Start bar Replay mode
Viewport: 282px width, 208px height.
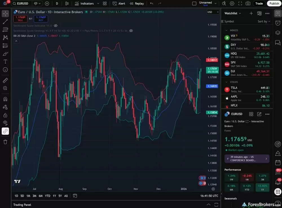pos(137,3)
